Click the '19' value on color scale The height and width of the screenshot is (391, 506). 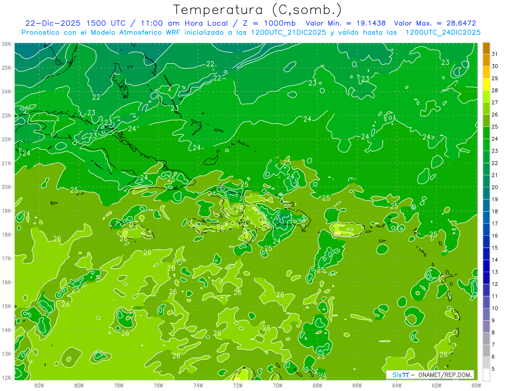coord(495,199)
